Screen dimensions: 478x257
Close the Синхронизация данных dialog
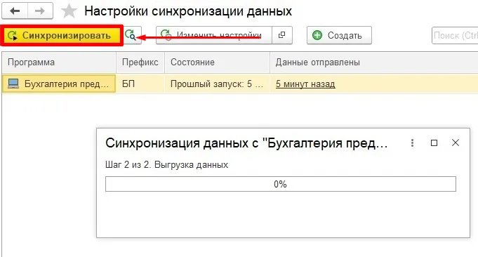[456, 143]
